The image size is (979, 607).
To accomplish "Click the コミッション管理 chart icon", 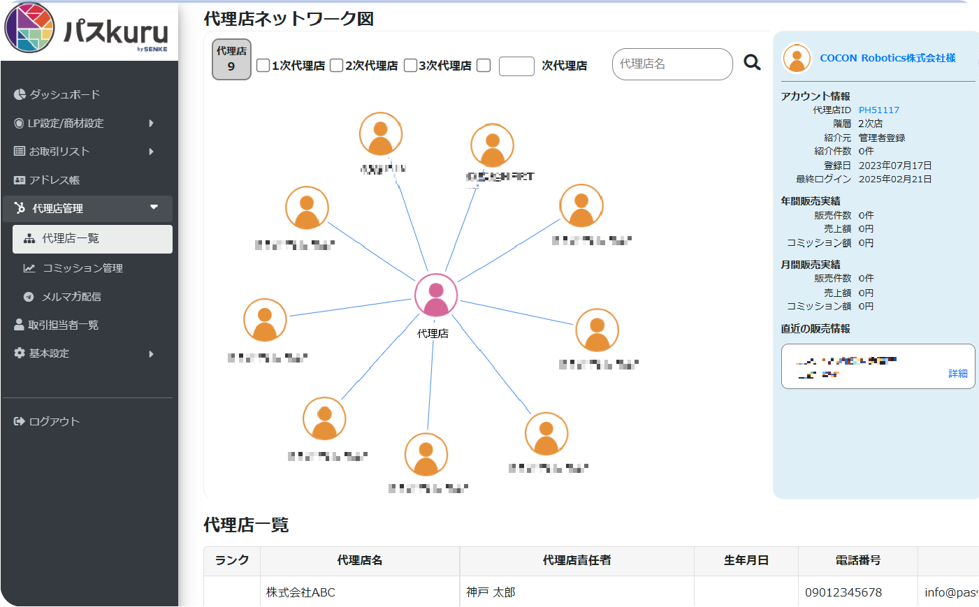I will point(29,268).
